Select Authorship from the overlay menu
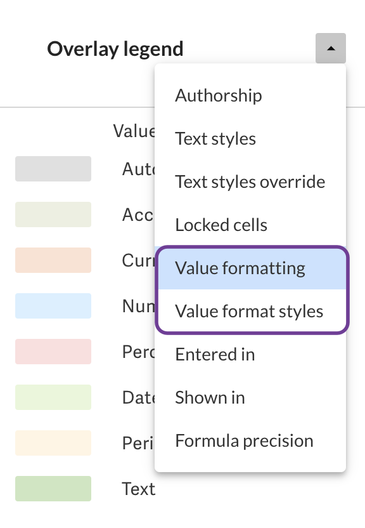The height and width of the screenshot is (528, 365). (x=218, y=95)
